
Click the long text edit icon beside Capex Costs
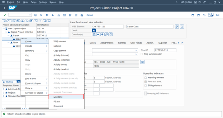[177, 26]
